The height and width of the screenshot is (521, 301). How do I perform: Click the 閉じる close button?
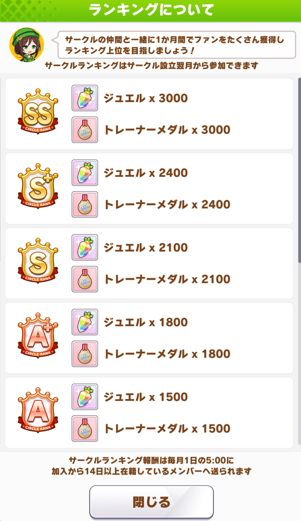coord(152,502)
